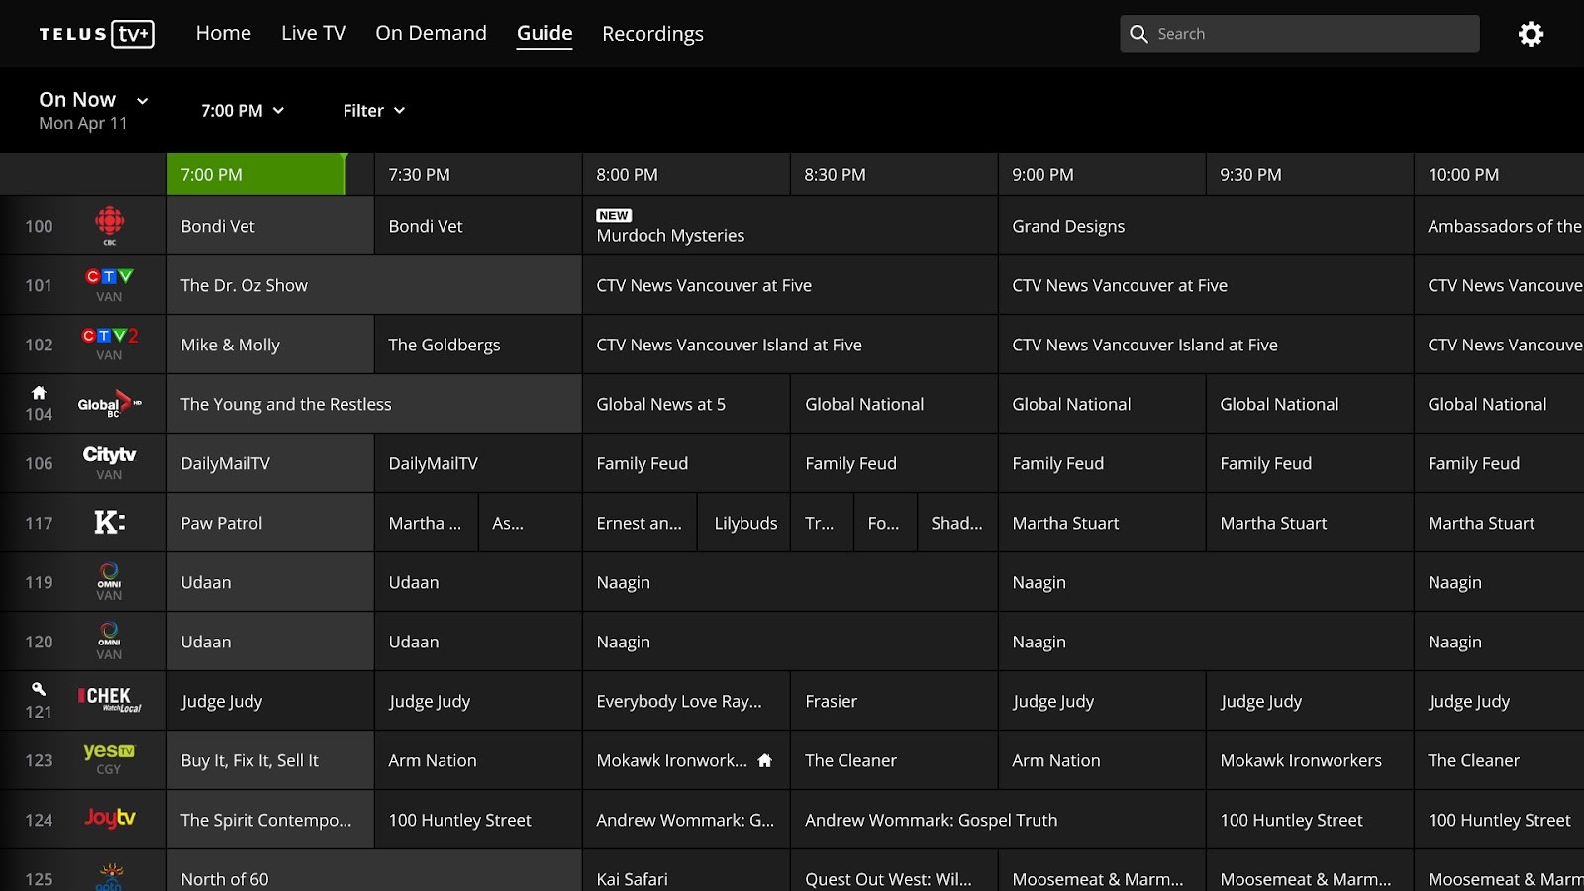Select 7:30 PM DailyMailTV on Citytv
This screenshot has height=891, width=1584.
click(x=478, y=463)
